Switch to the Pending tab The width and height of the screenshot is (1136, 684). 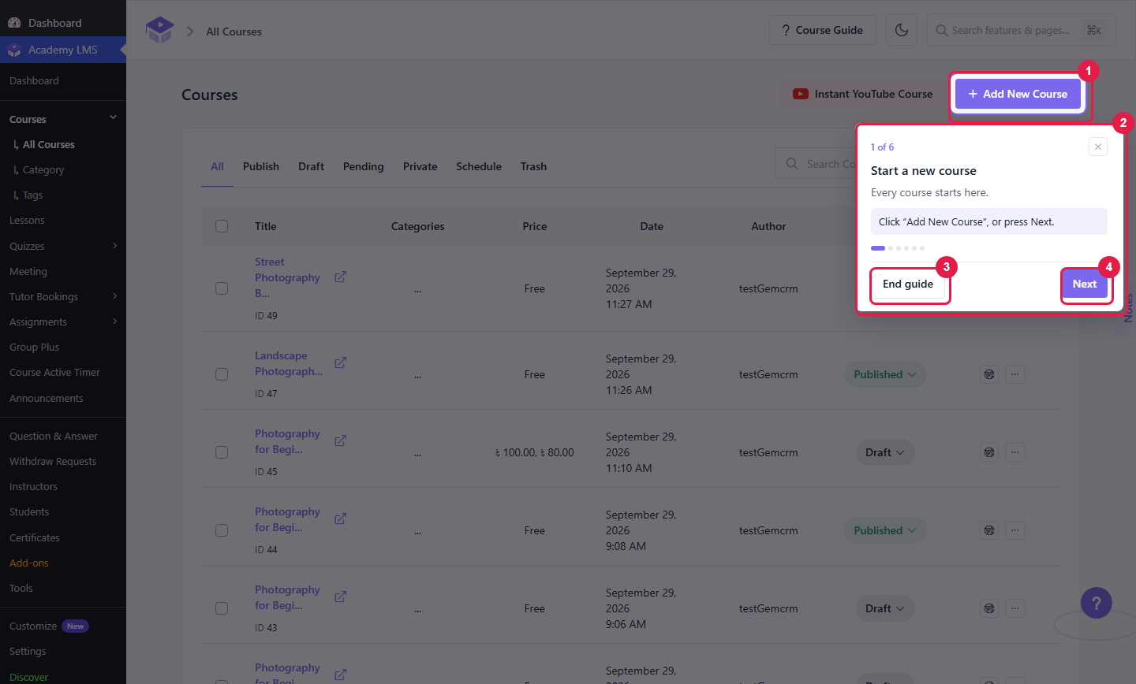[363, 166]
